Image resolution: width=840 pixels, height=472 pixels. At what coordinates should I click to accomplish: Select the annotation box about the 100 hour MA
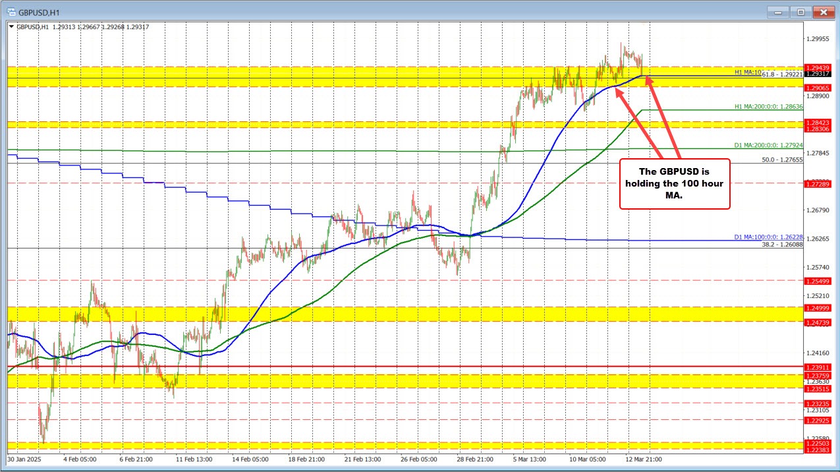click(675, 183)
